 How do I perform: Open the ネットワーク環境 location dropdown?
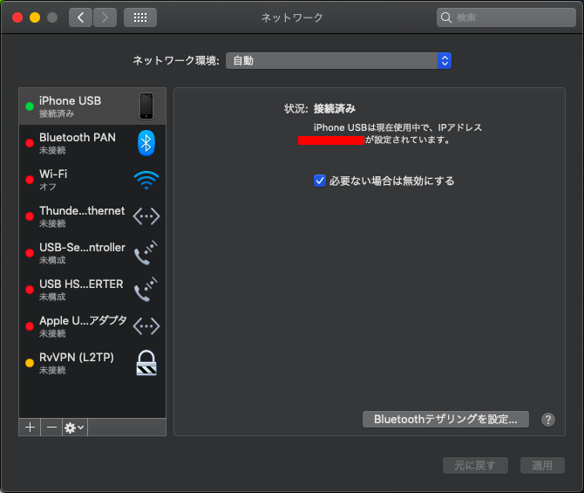tap(338, 61)
